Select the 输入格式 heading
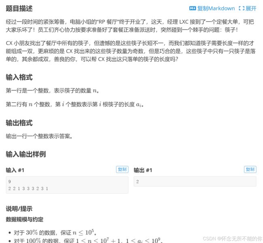Screen dimensions: 263x243 click(x=19, y=77)
